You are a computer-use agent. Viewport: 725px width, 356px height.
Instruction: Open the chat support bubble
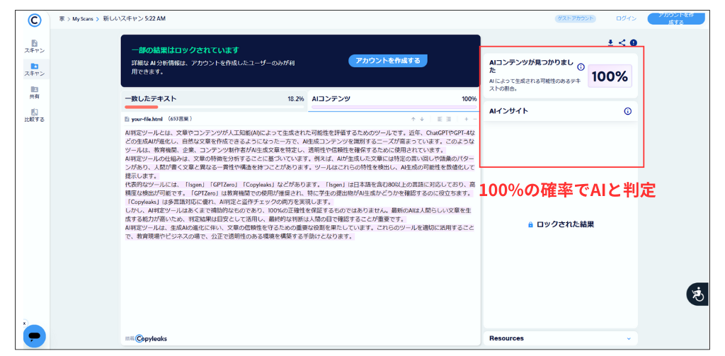[34, 336]
